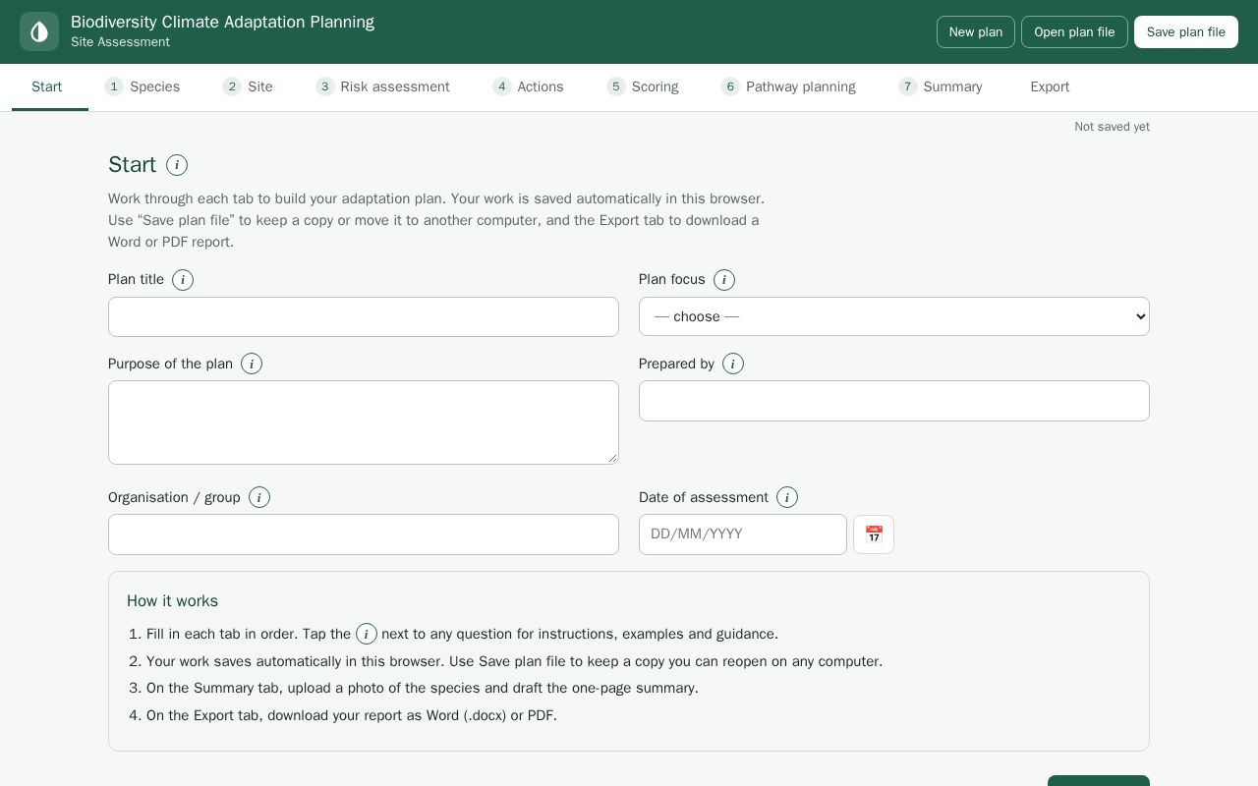Show info for Plan title
The image size is (1258, 786).
tap(183, 280)
